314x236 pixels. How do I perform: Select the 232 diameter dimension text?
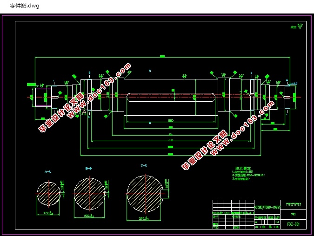89,216
